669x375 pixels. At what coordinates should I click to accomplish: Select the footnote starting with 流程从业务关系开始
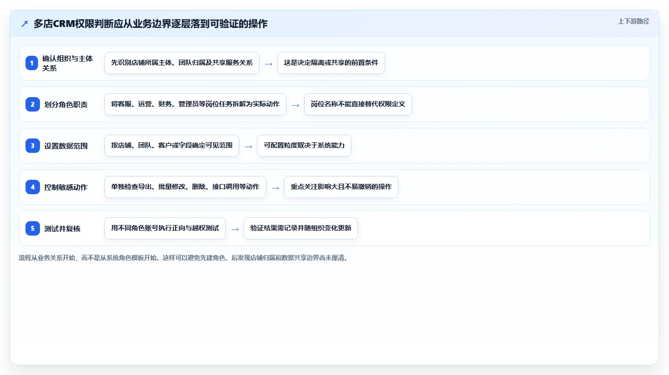[x=183, y=258]
